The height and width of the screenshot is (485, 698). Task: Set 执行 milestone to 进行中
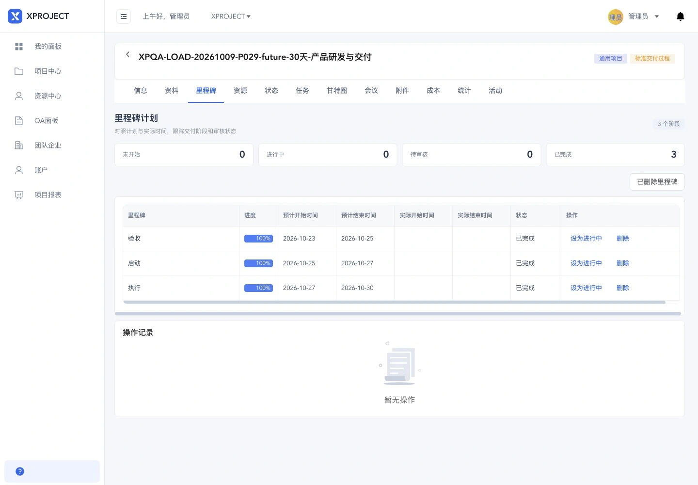coord(586,288)
